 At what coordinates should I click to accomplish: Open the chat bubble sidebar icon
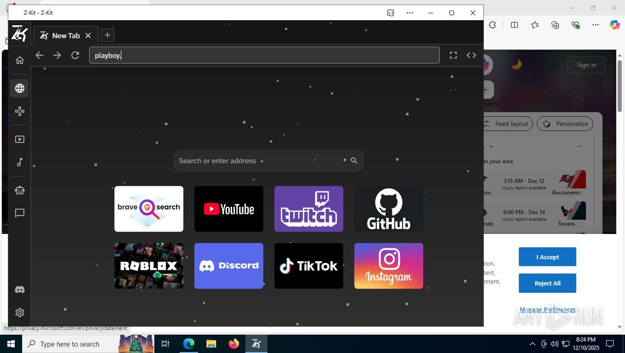[20, 213]
